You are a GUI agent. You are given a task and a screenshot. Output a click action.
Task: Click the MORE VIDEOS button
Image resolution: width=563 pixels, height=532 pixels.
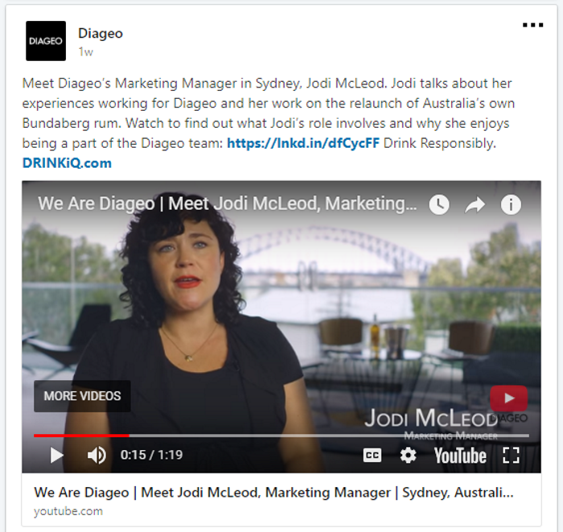pyautogui.click(x=82, y=396)
